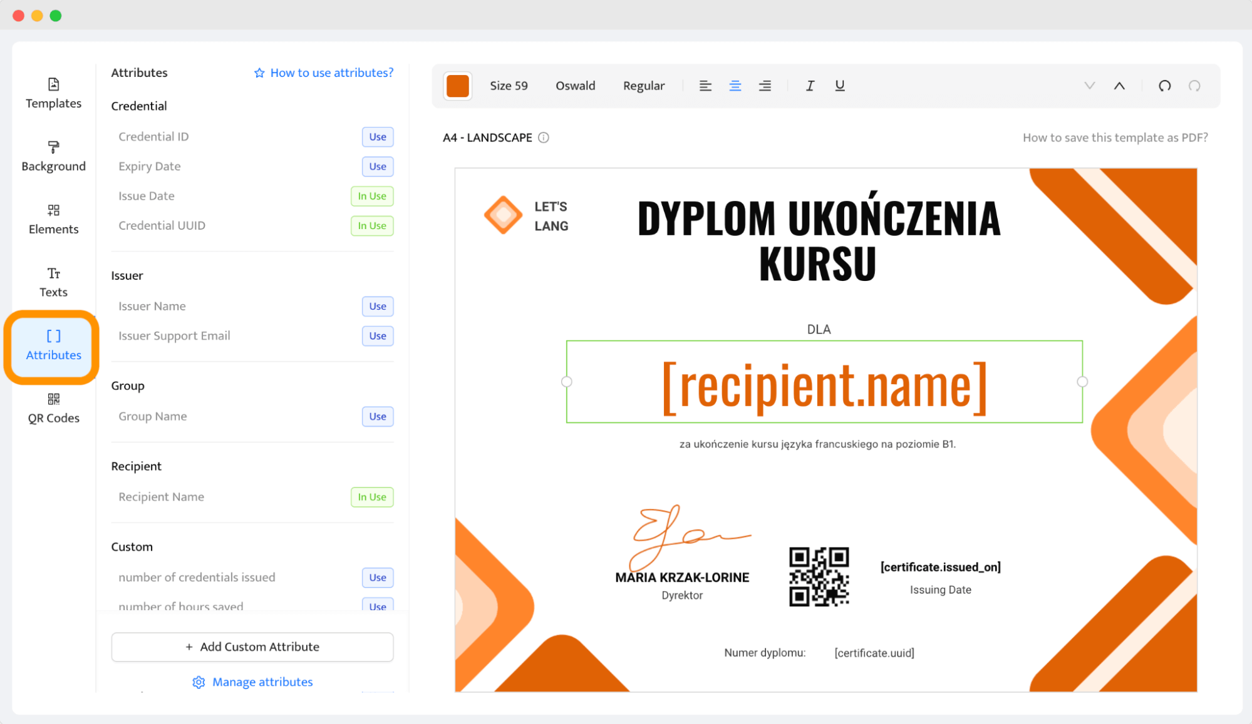Viewport: 1252px width, 724px height.
Task: Select the Issuing Date label on certificate
Action: click(x=940, y=589)
